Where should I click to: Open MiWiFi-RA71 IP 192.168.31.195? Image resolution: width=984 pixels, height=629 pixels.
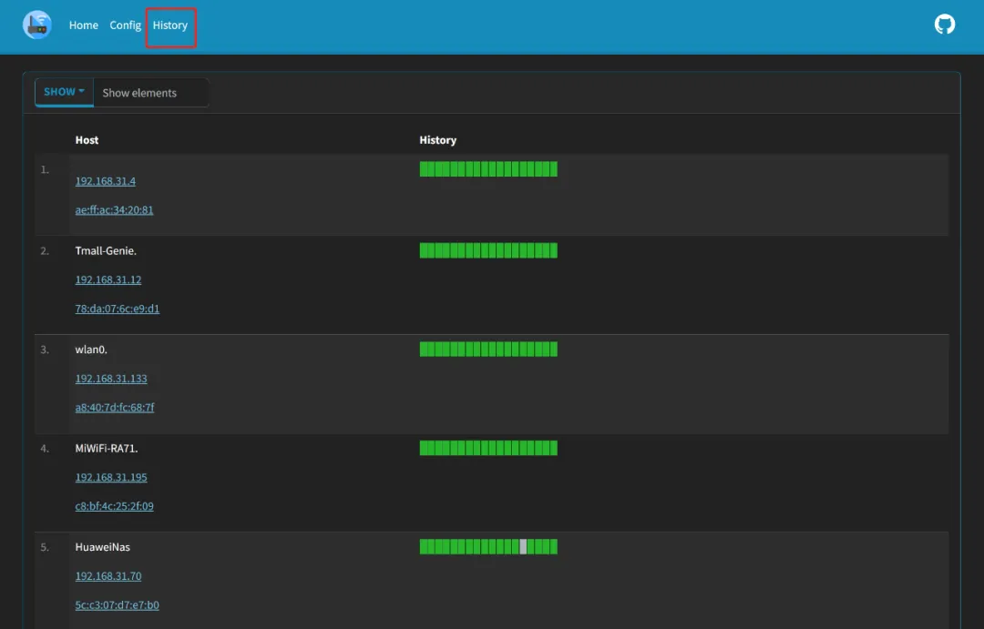tap(111, 477)
